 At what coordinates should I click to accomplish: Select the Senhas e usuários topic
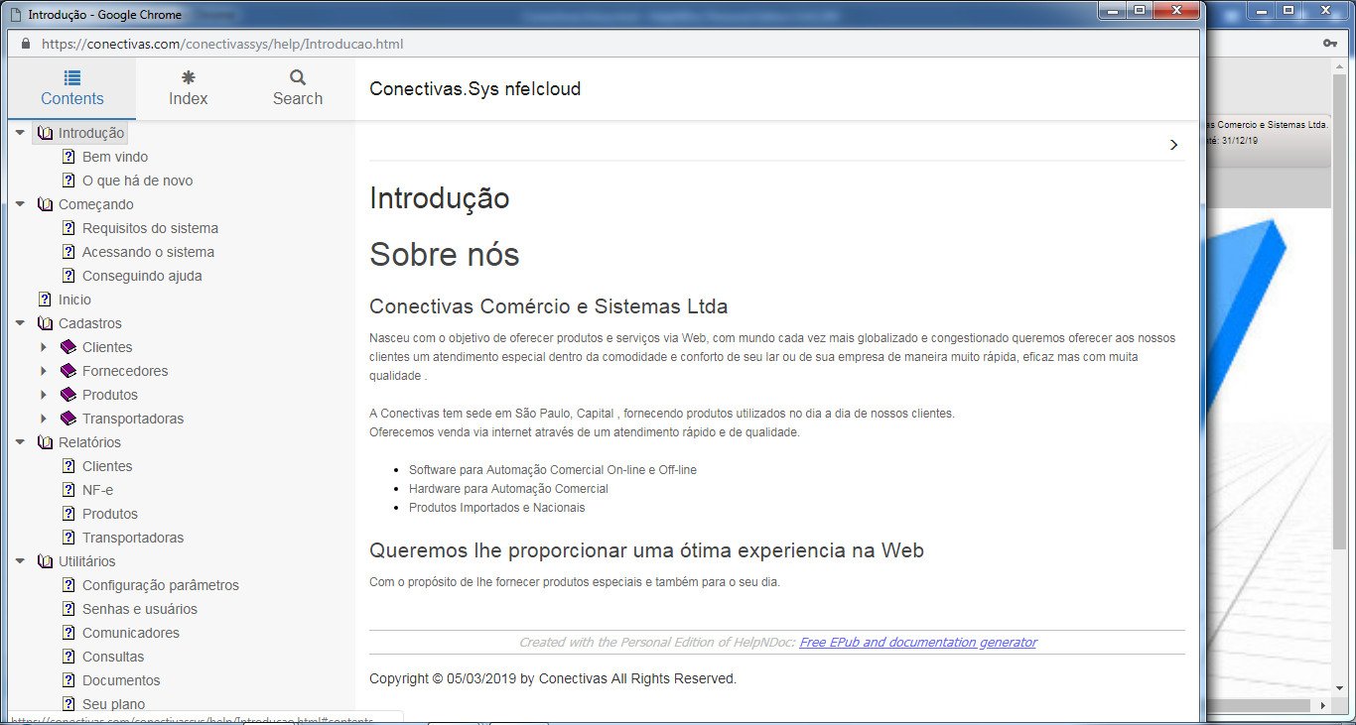[139, 609]
